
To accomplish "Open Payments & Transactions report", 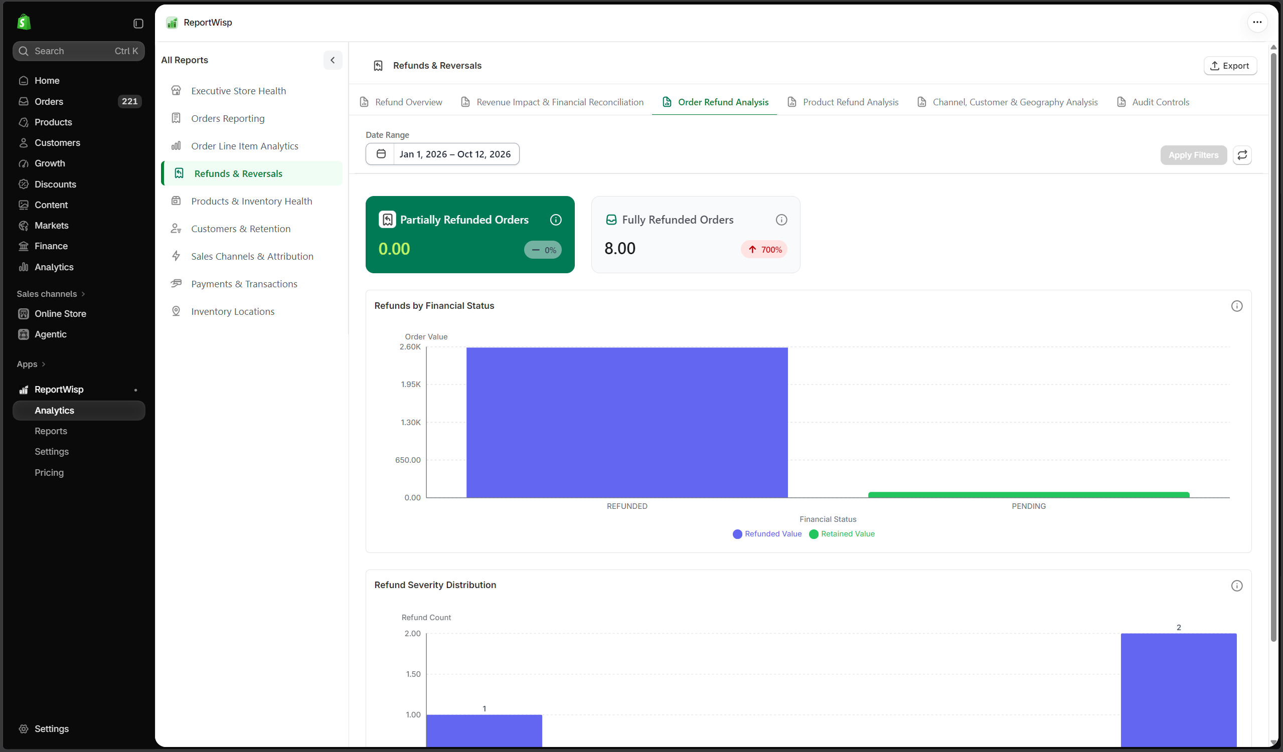I will point(252,284).
